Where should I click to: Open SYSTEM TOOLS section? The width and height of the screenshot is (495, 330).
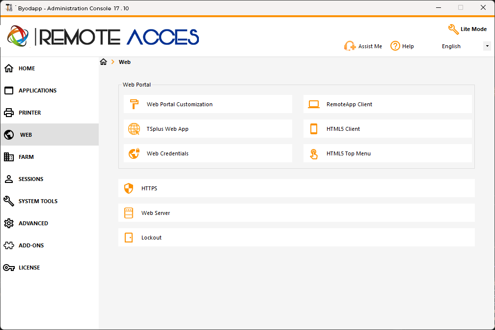(50, 201)
